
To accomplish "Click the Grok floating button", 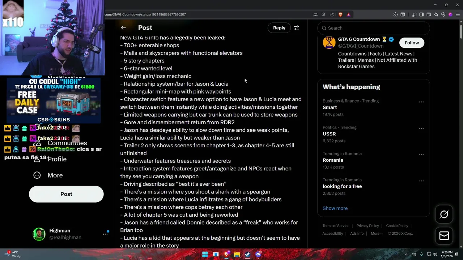I will click(x=444, y=214).
